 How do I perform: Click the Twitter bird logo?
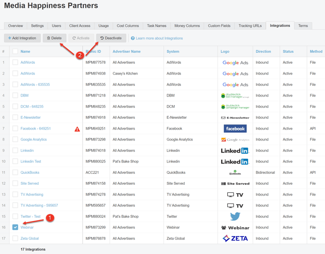[235, 216]
